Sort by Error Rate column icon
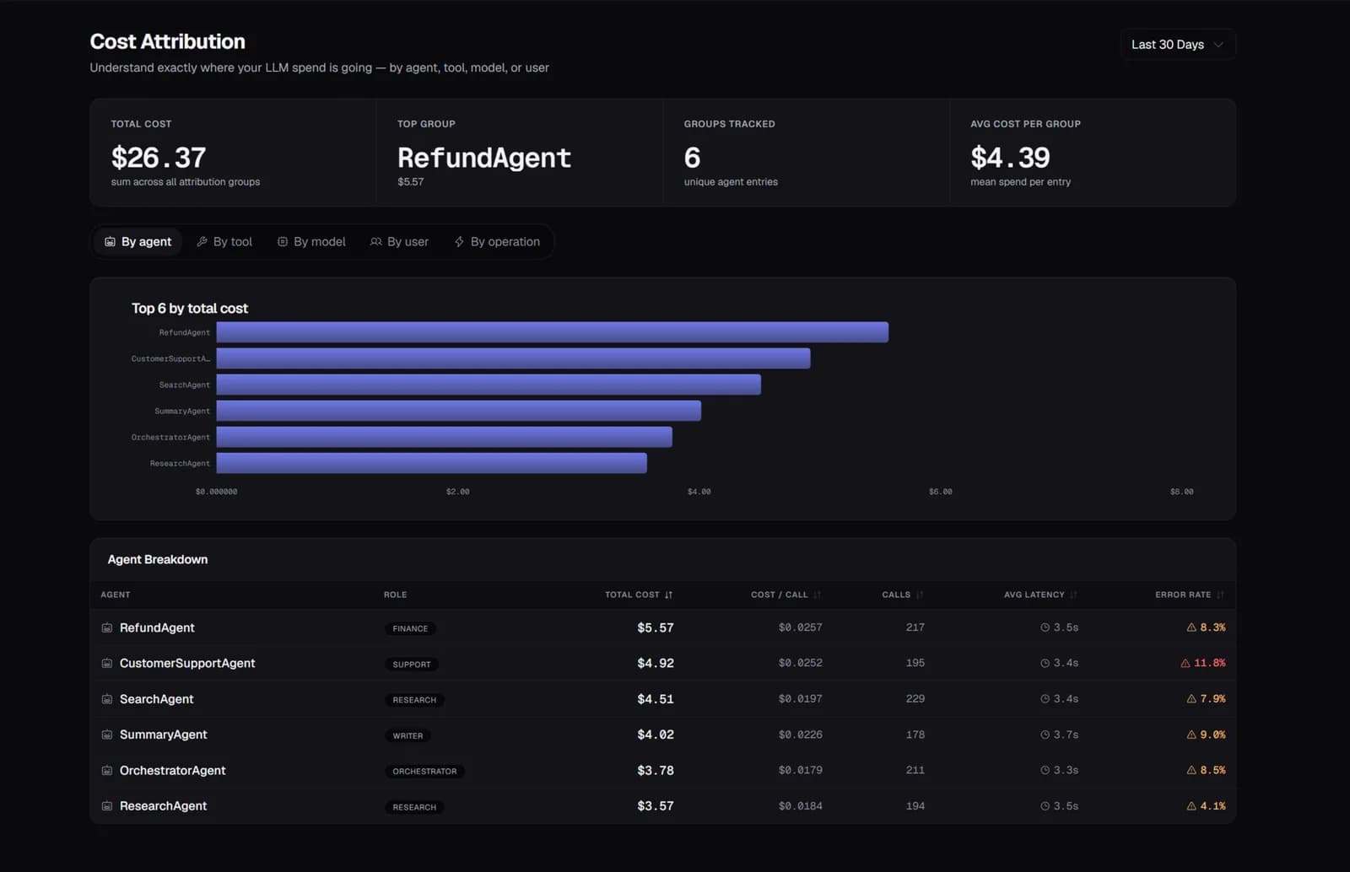This screenshot has height=872, width=1350. (x=1220, y=595)
